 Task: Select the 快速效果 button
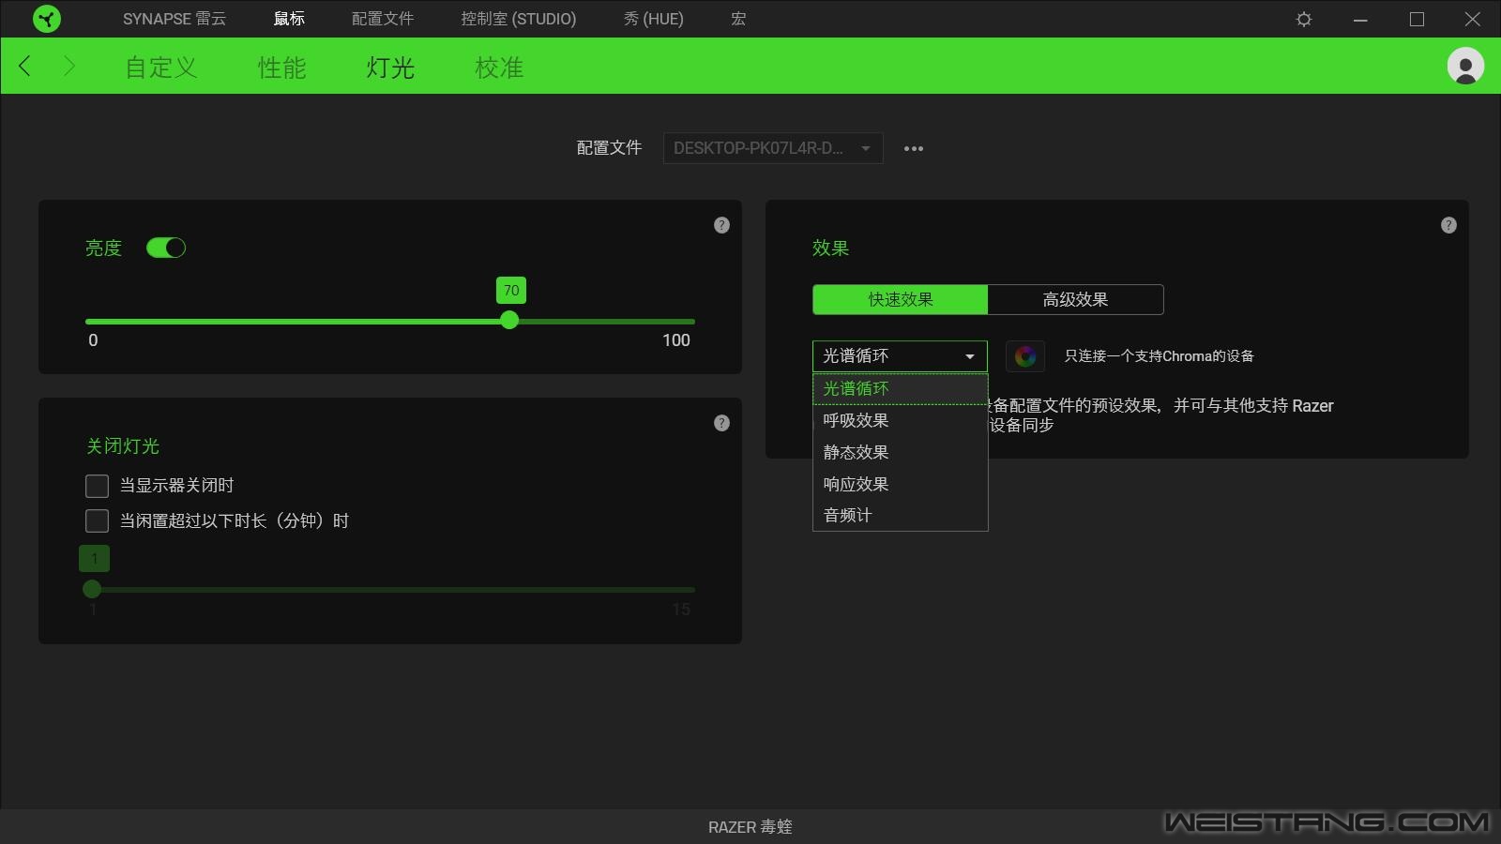coord(900,299)
